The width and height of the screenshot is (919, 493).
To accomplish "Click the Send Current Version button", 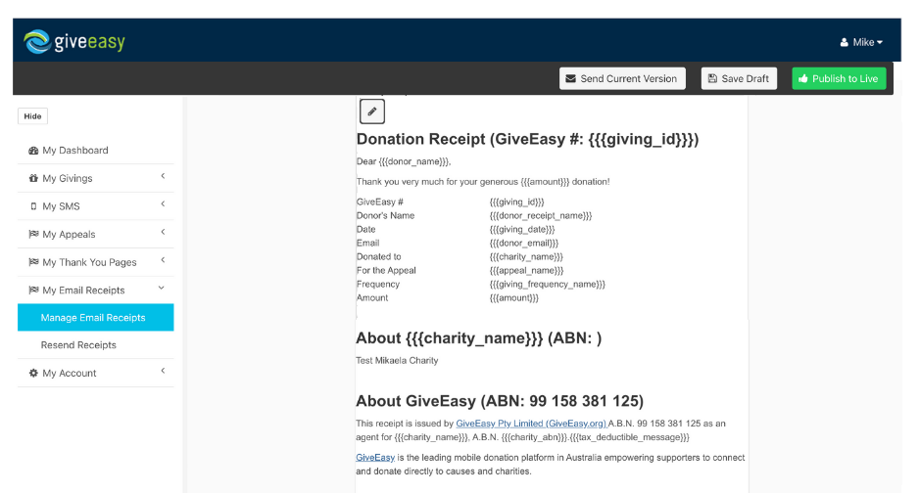I will coord(622,78).
